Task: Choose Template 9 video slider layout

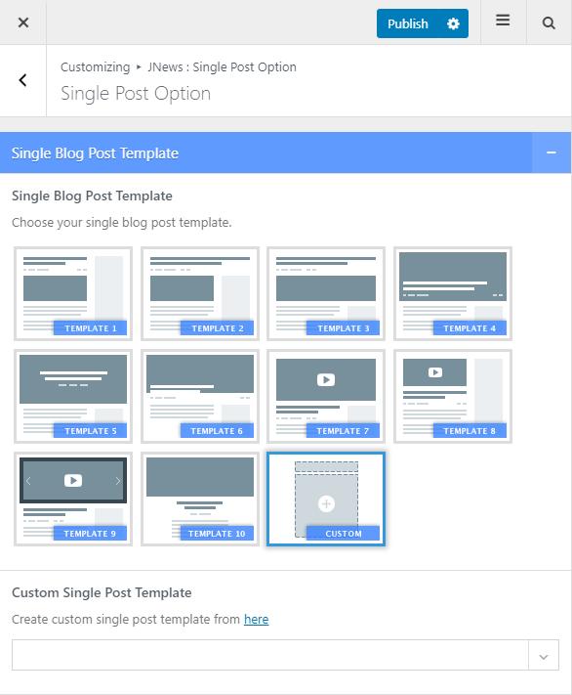Action: pyautogui.click(x=73, y=500)
